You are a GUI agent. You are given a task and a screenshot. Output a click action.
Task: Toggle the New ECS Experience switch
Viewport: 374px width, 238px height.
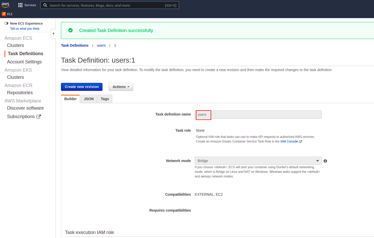pyautogui.click(x=7, y=23)
